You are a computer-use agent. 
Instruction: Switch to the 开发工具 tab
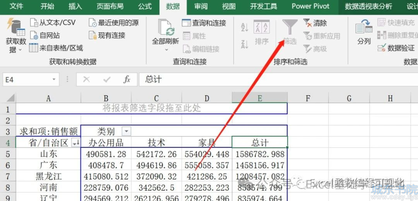[x=264, y=7]
